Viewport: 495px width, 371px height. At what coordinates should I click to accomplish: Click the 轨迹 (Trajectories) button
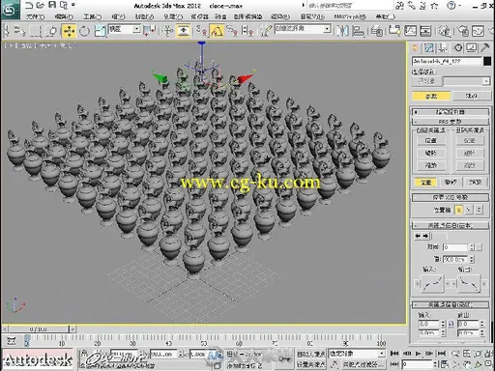point(472,96)
